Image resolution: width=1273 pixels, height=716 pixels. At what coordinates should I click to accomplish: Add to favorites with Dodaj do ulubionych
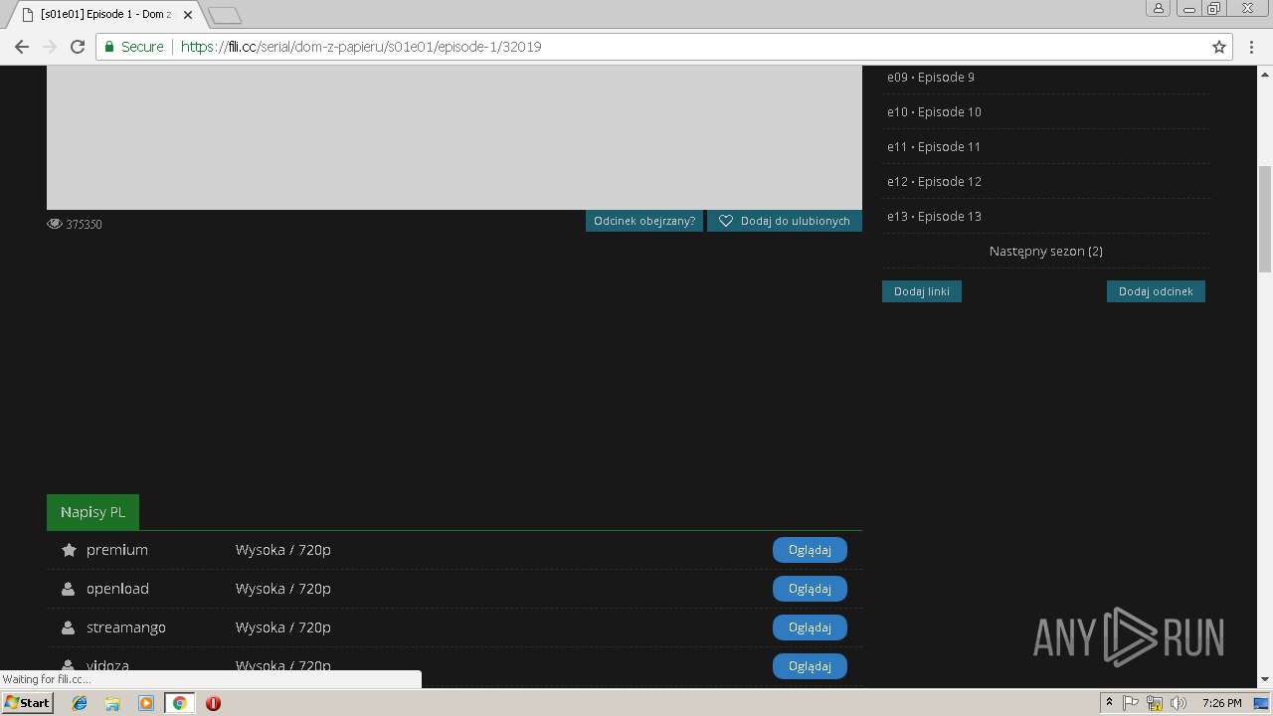pos(785,221)
